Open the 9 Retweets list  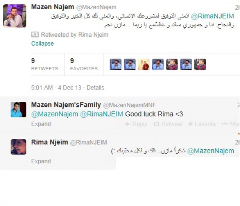[44, 65]
